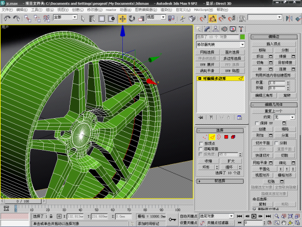302x227 pixels.
Task: Open the 修改器列表 dropdown
Action: coord(220,44)
